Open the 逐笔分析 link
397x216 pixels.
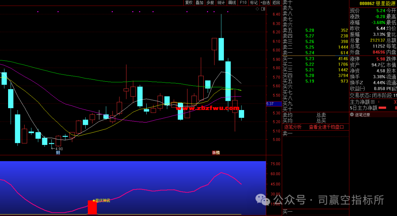coord(293,127)
